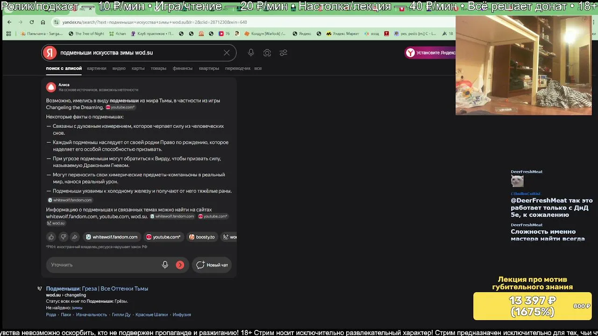Image resolution: width=598 pixels, height=336 pixels.
Task: Switch to the квартиры tab
Action: [209, 68]
